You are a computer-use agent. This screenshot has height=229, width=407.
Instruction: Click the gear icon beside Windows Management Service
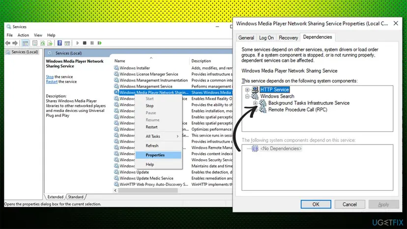click(116, 86)
